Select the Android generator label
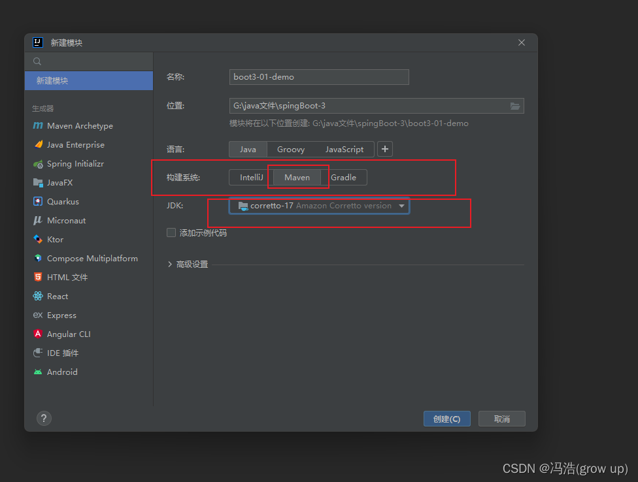 [x=62, y=372]
